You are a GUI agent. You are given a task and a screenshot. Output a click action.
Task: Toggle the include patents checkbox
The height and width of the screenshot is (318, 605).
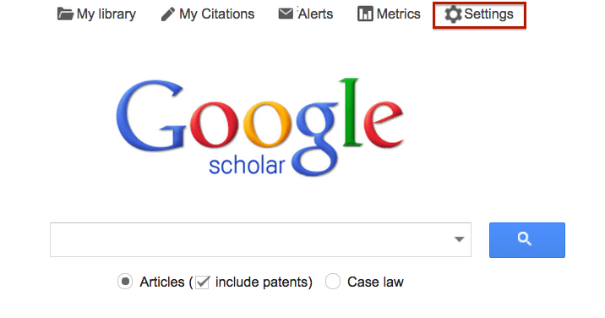pos(202,282)
